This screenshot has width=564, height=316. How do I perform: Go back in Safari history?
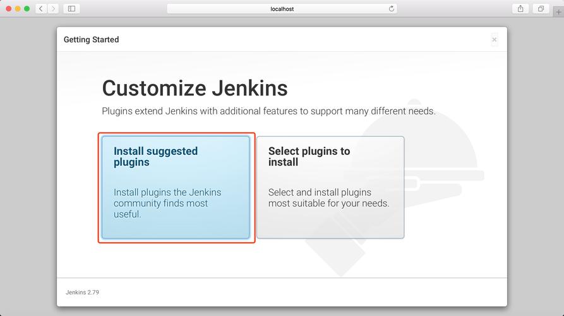pyautogui.click(x=41, y=9)
